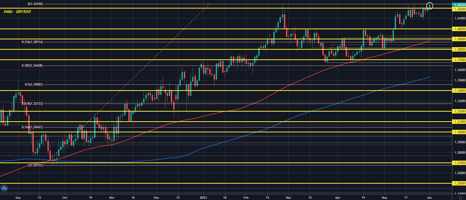
Task: Click the Jun date label
Action: 429,198
